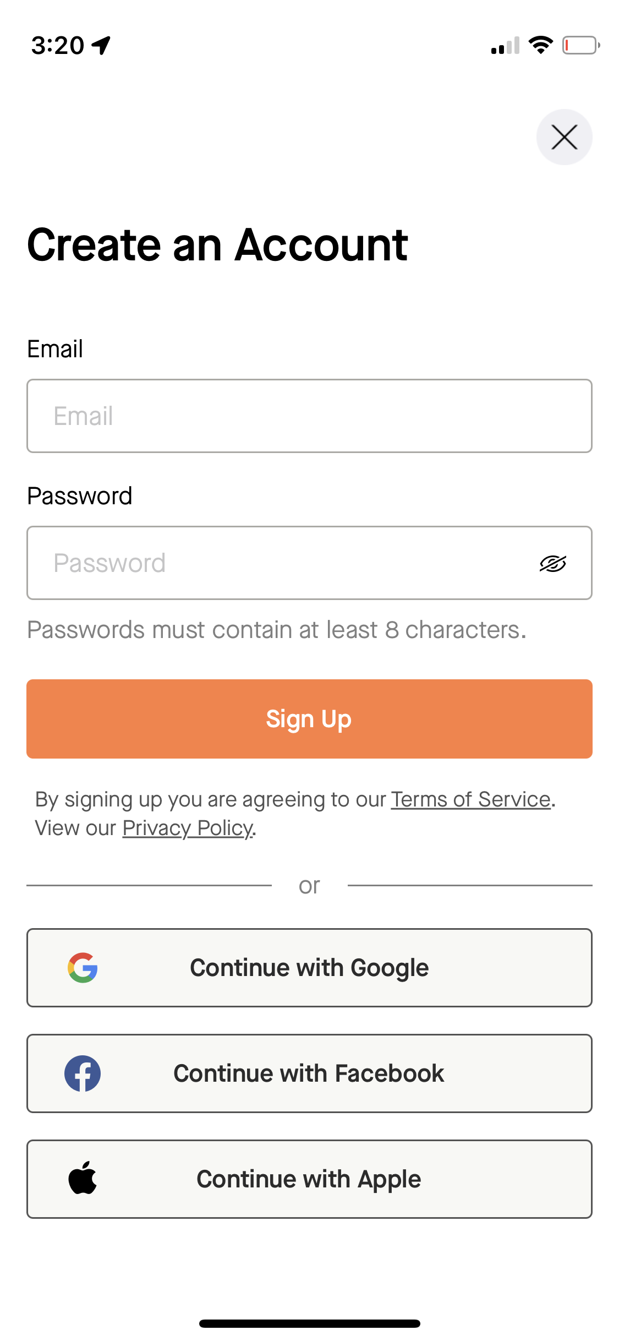Tap the cellular signal bars icon
The height and width of the screenshot is (1341, 619).
click(x=505, y=46)
